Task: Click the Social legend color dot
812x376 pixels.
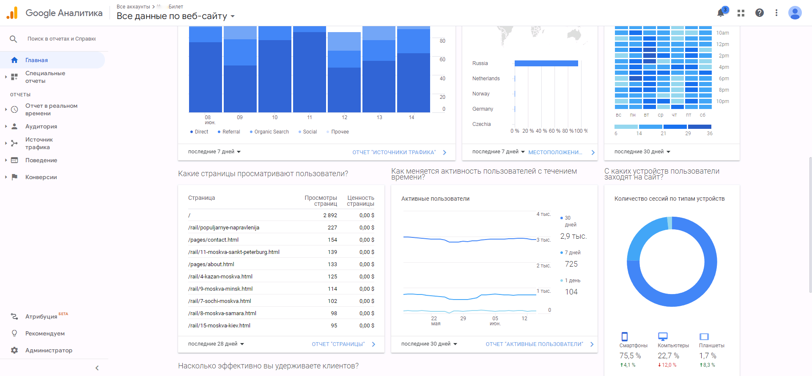Action: tap(300, 132)
